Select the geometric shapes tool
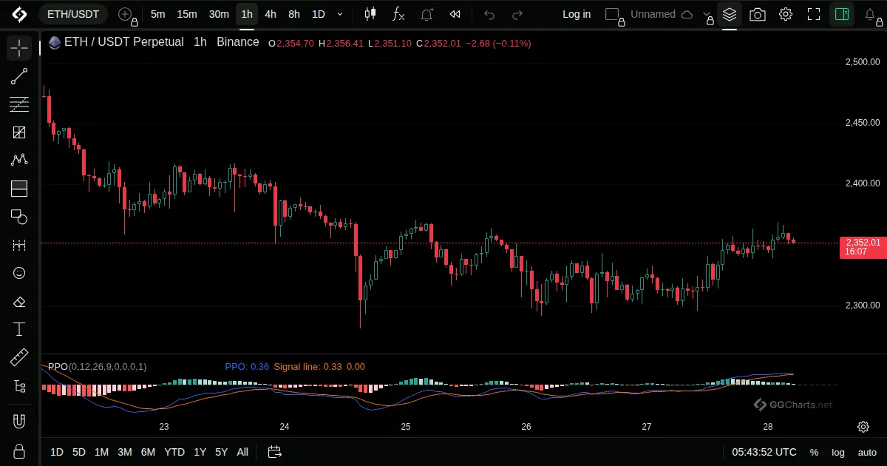 click(x=19, y=217)
